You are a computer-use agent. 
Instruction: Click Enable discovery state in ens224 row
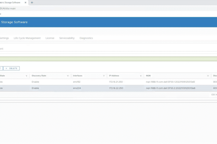35,88
